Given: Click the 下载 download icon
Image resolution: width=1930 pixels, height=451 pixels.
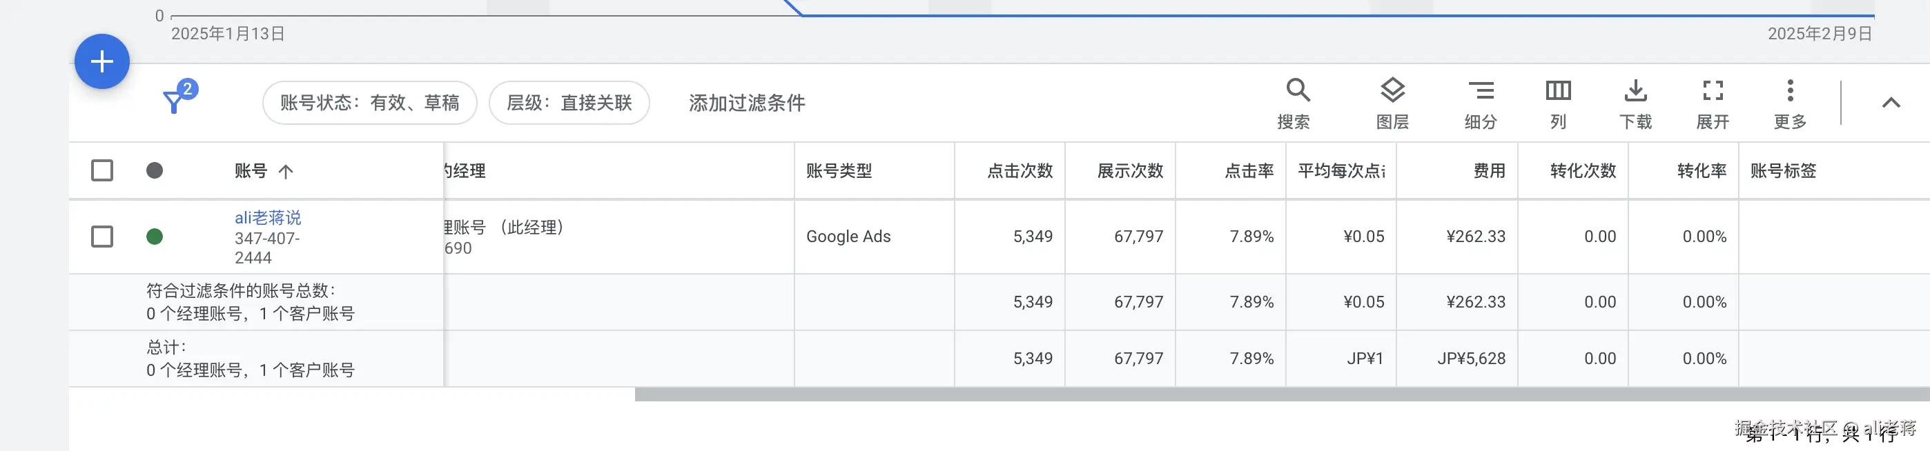Looking at the screenshot, I should (x=1635, y=91).
